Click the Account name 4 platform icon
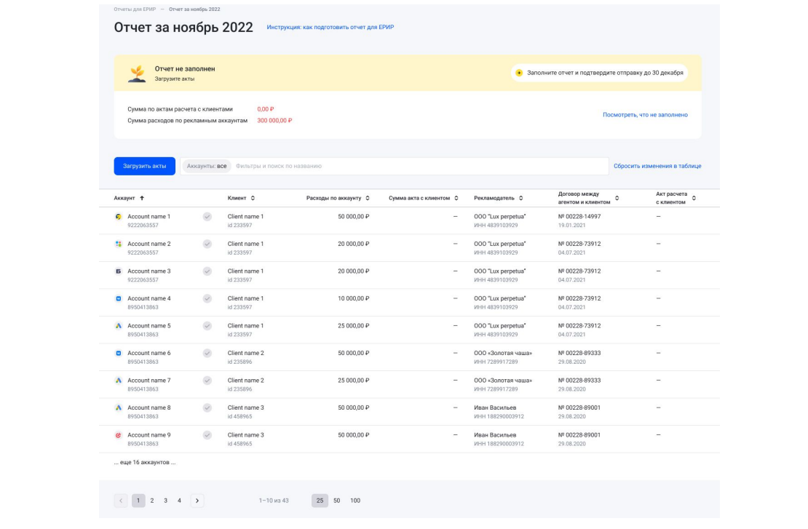 coord(119,298)
